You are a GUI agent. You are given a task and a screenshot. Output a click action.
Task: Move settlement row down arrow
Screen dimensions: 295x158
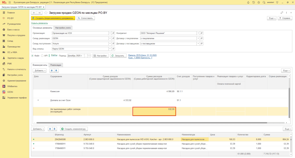56,71
